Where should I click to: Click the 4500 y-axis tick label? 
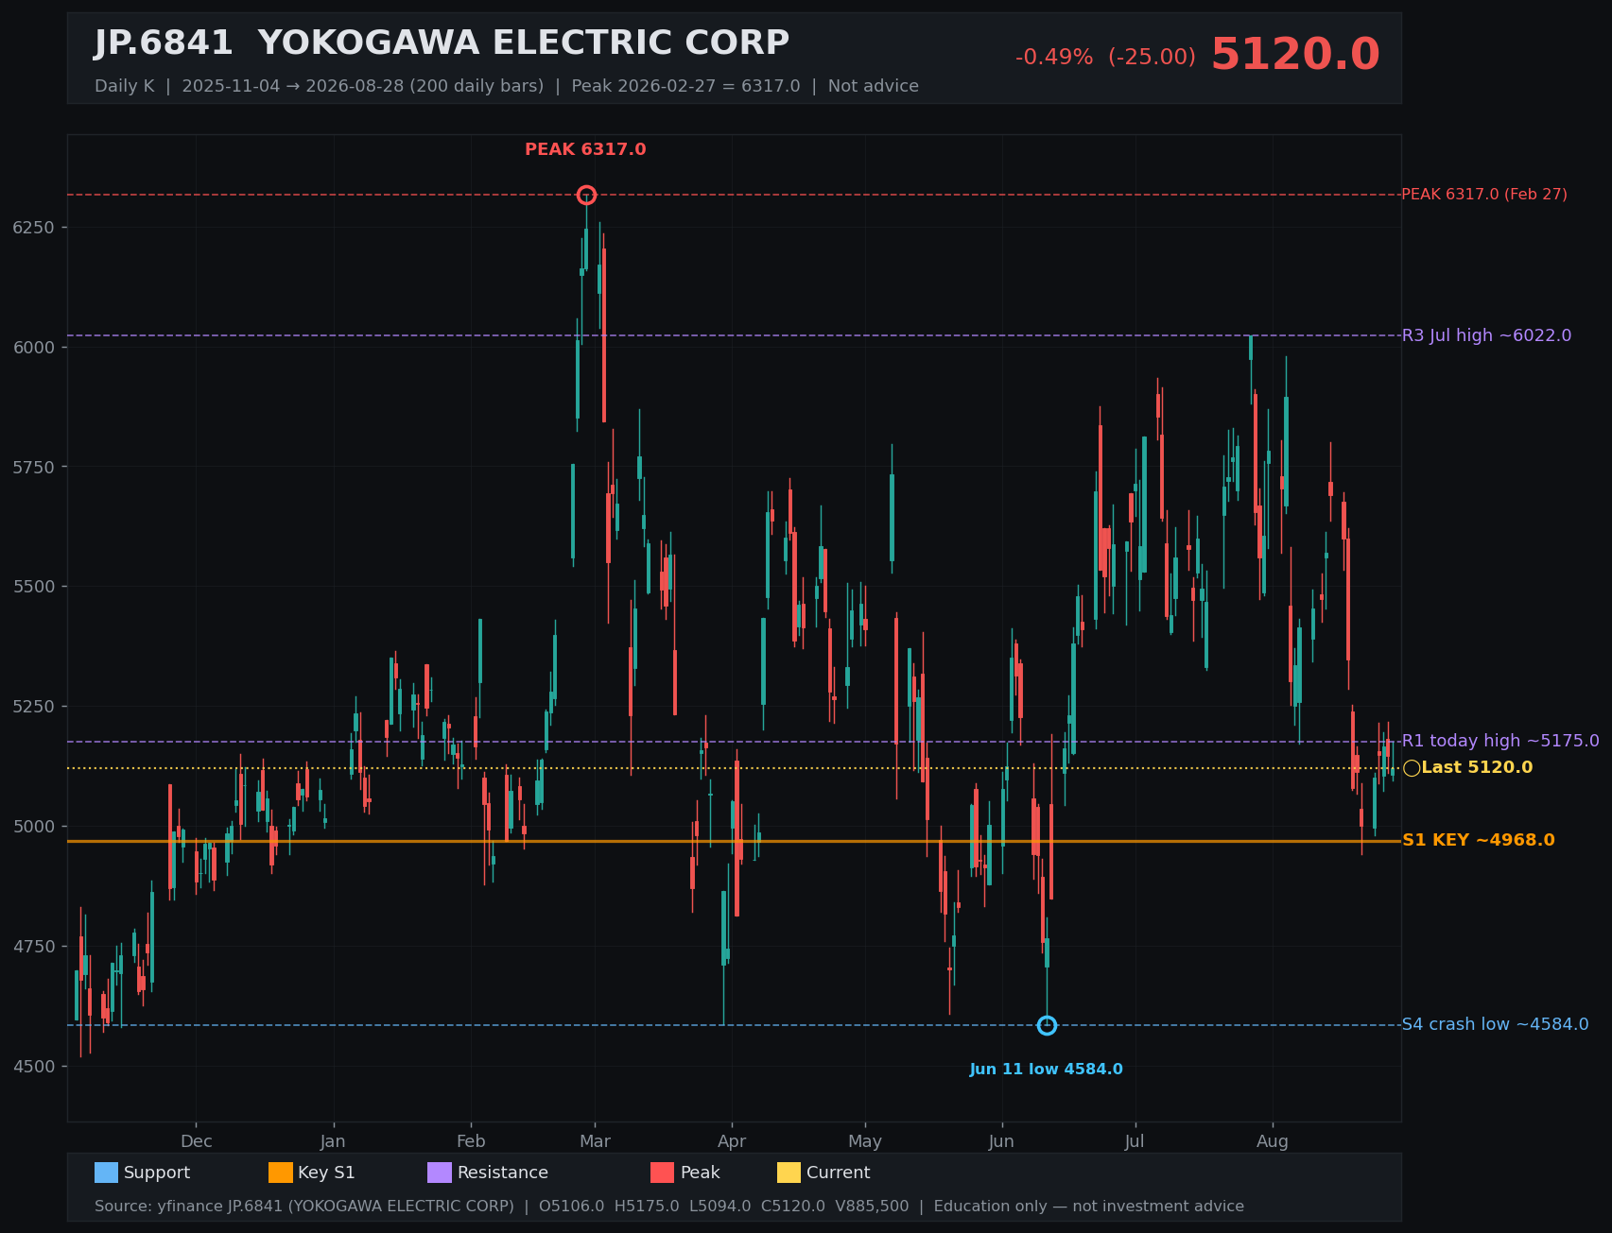pos(34,1067)
